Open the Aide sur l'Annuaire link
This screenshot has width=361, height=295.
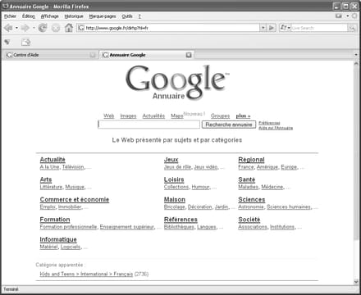tap(276, 128)
